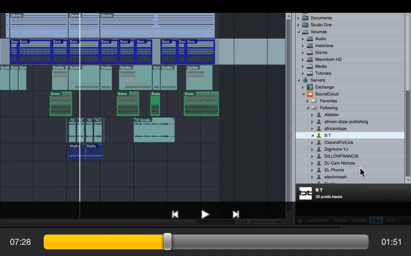Play the tutorial video
Viewport: 411px width, 256px height.
coord(205,214)
